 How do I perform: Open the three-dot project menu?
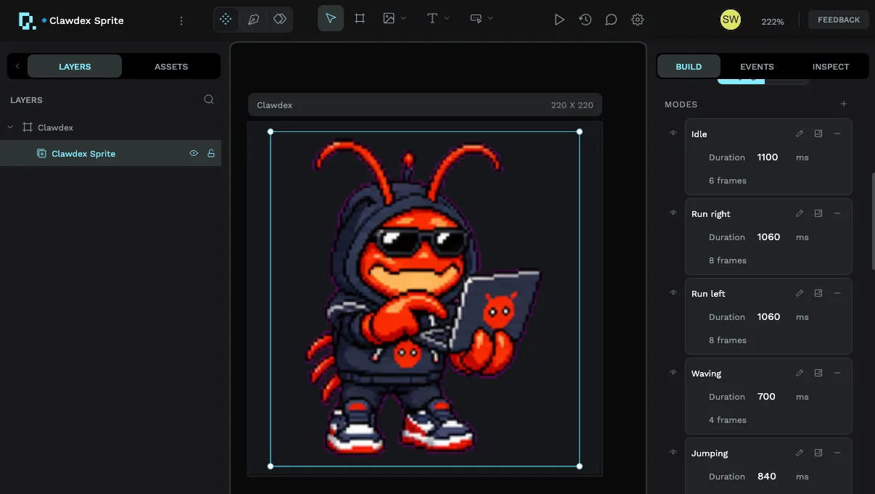click(x=181, y=20)
